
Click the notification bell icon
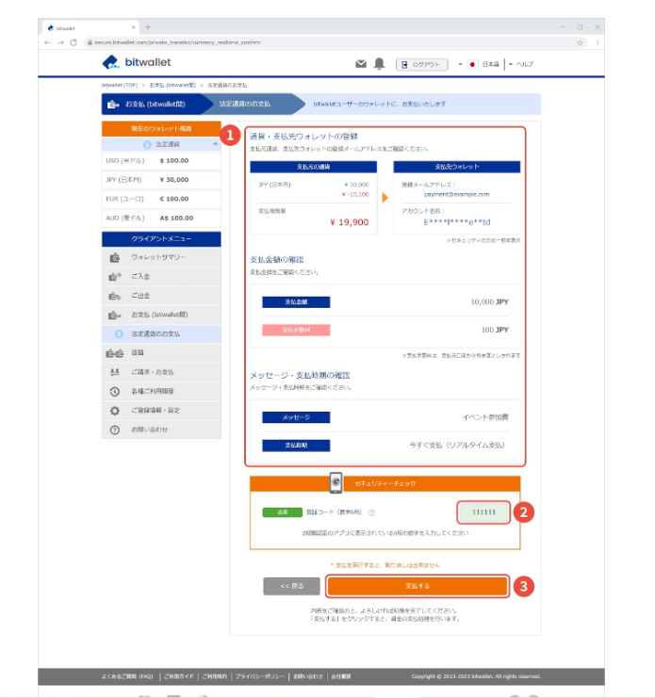pos(379,64)
